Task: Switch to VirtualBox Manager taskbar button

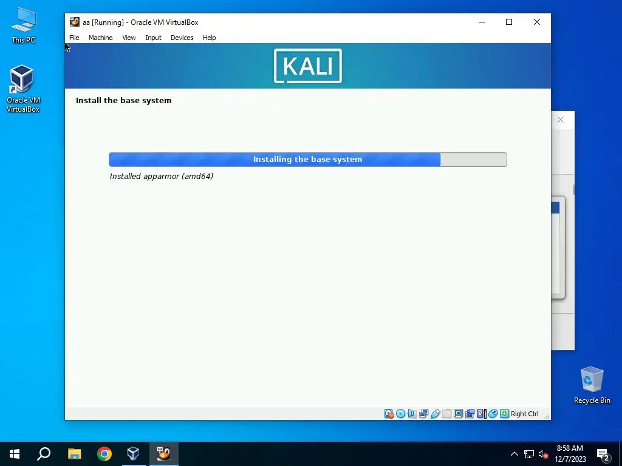Action: 134,454
